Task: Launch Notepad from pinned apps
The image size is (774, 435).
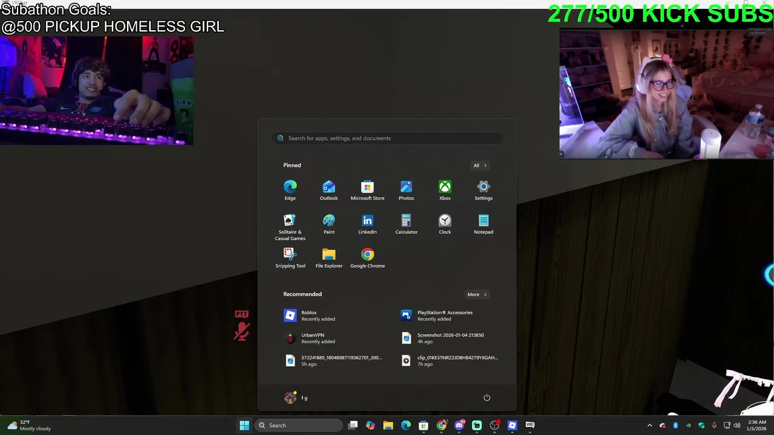Action: (484, 224)
